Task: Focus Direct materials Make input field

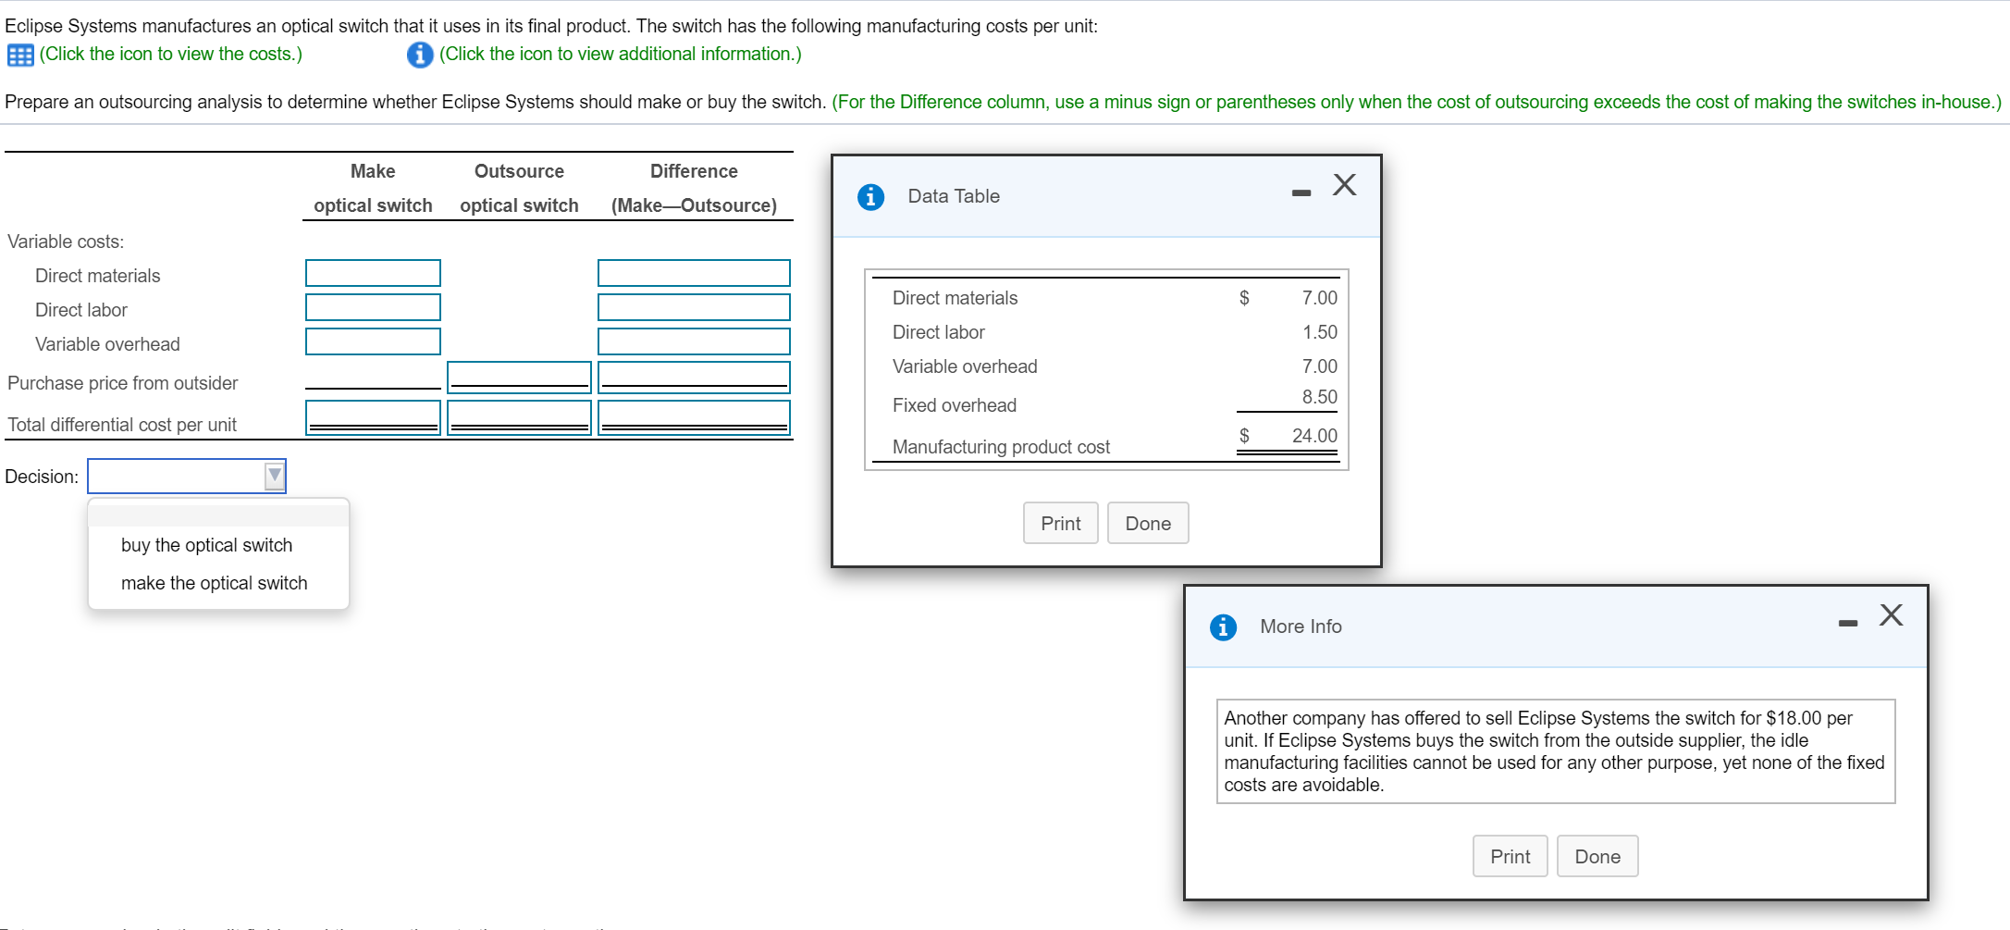Action: (374, 273)
